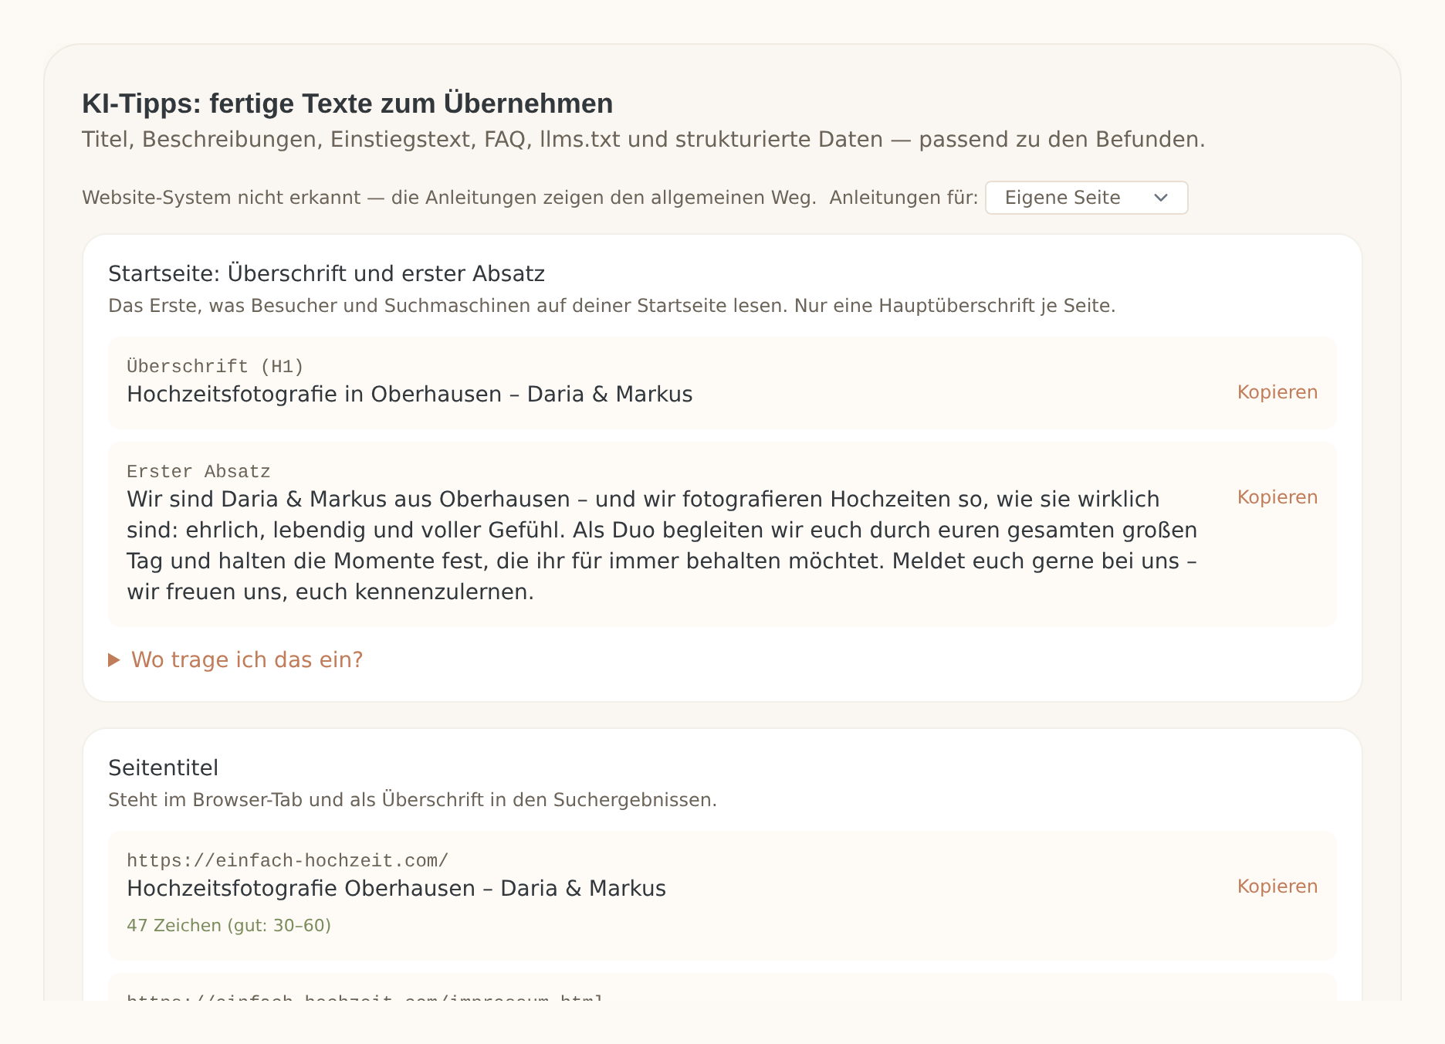Copy the einfach-hochzeit.com page title
This screenshot has height=1044, width=1445.
1277,886
